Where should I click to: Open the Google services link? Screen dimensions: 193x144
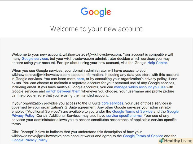pos(35,58)
